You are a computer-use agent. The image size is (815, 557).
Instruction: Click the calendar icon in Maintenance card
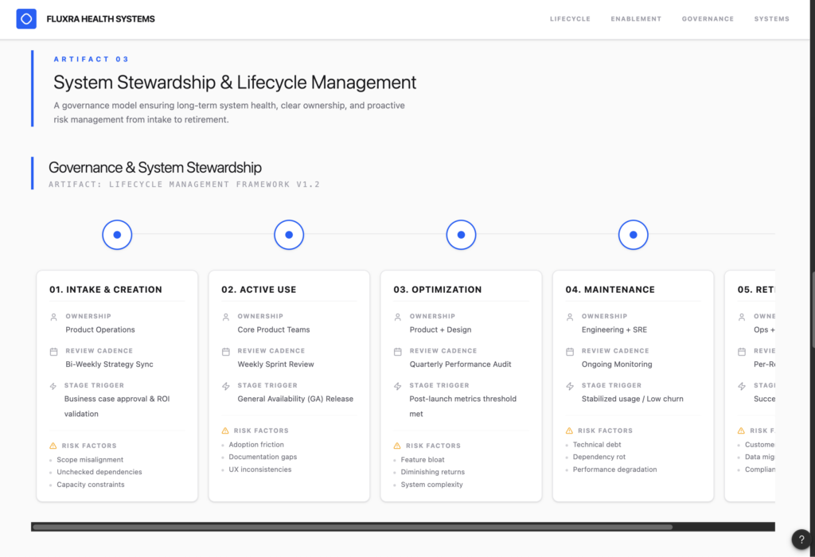[570, 352]
